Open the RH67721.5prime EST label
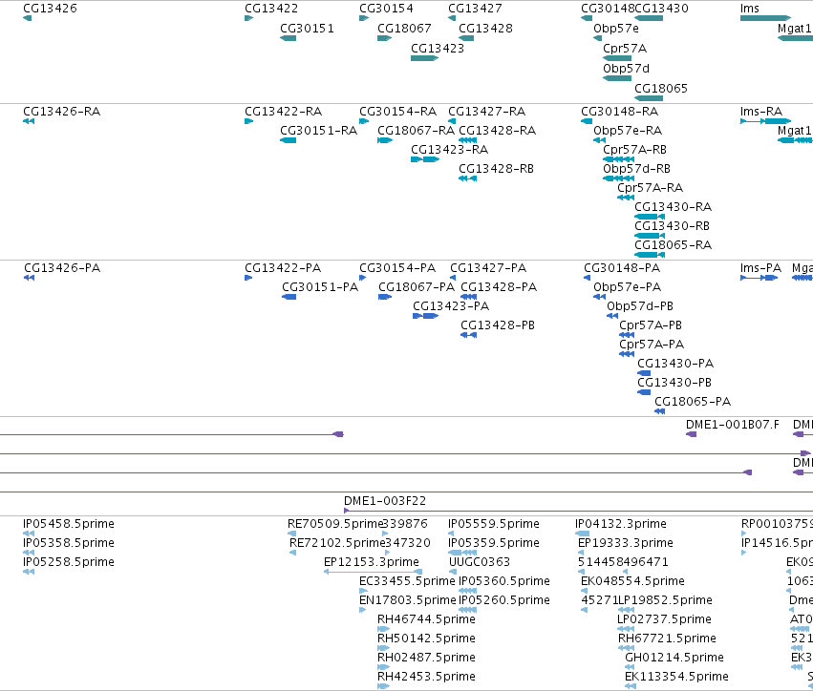 coord(667,639)
